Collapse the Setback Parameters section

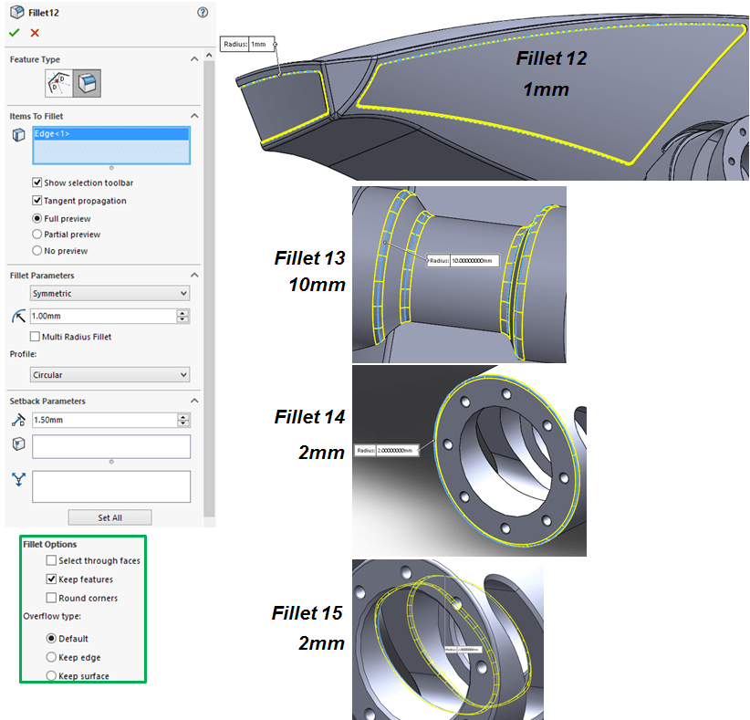click(x=194, y=401)
